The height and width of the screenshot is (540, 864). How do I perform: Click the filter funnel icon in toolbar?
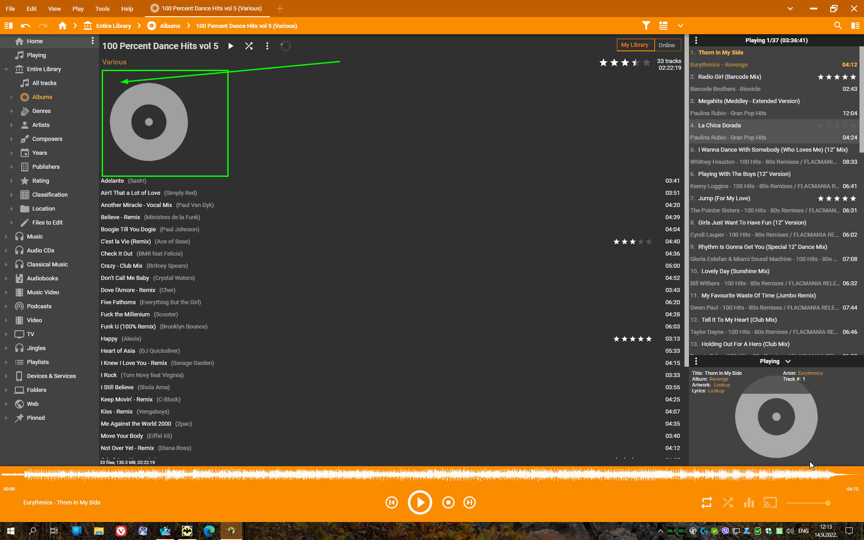click(x=646, y=26)
